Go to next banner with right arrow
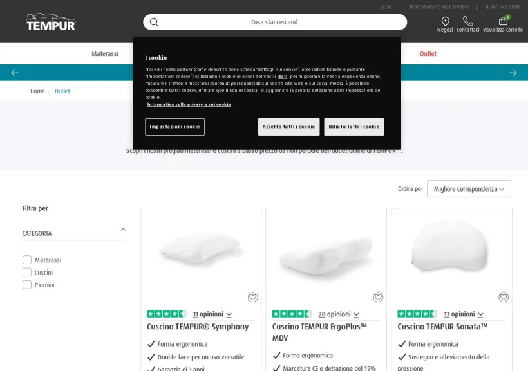 (x=513, y=73)
